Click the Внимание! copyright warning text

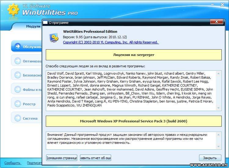coord(127,139)
